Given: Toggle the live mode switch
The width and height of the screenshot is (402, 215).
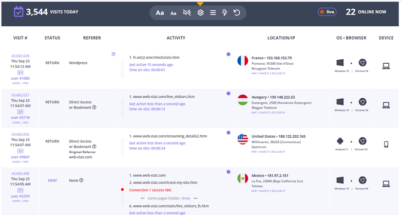Looking at the screenshot, I should click(x=327, y=12).
